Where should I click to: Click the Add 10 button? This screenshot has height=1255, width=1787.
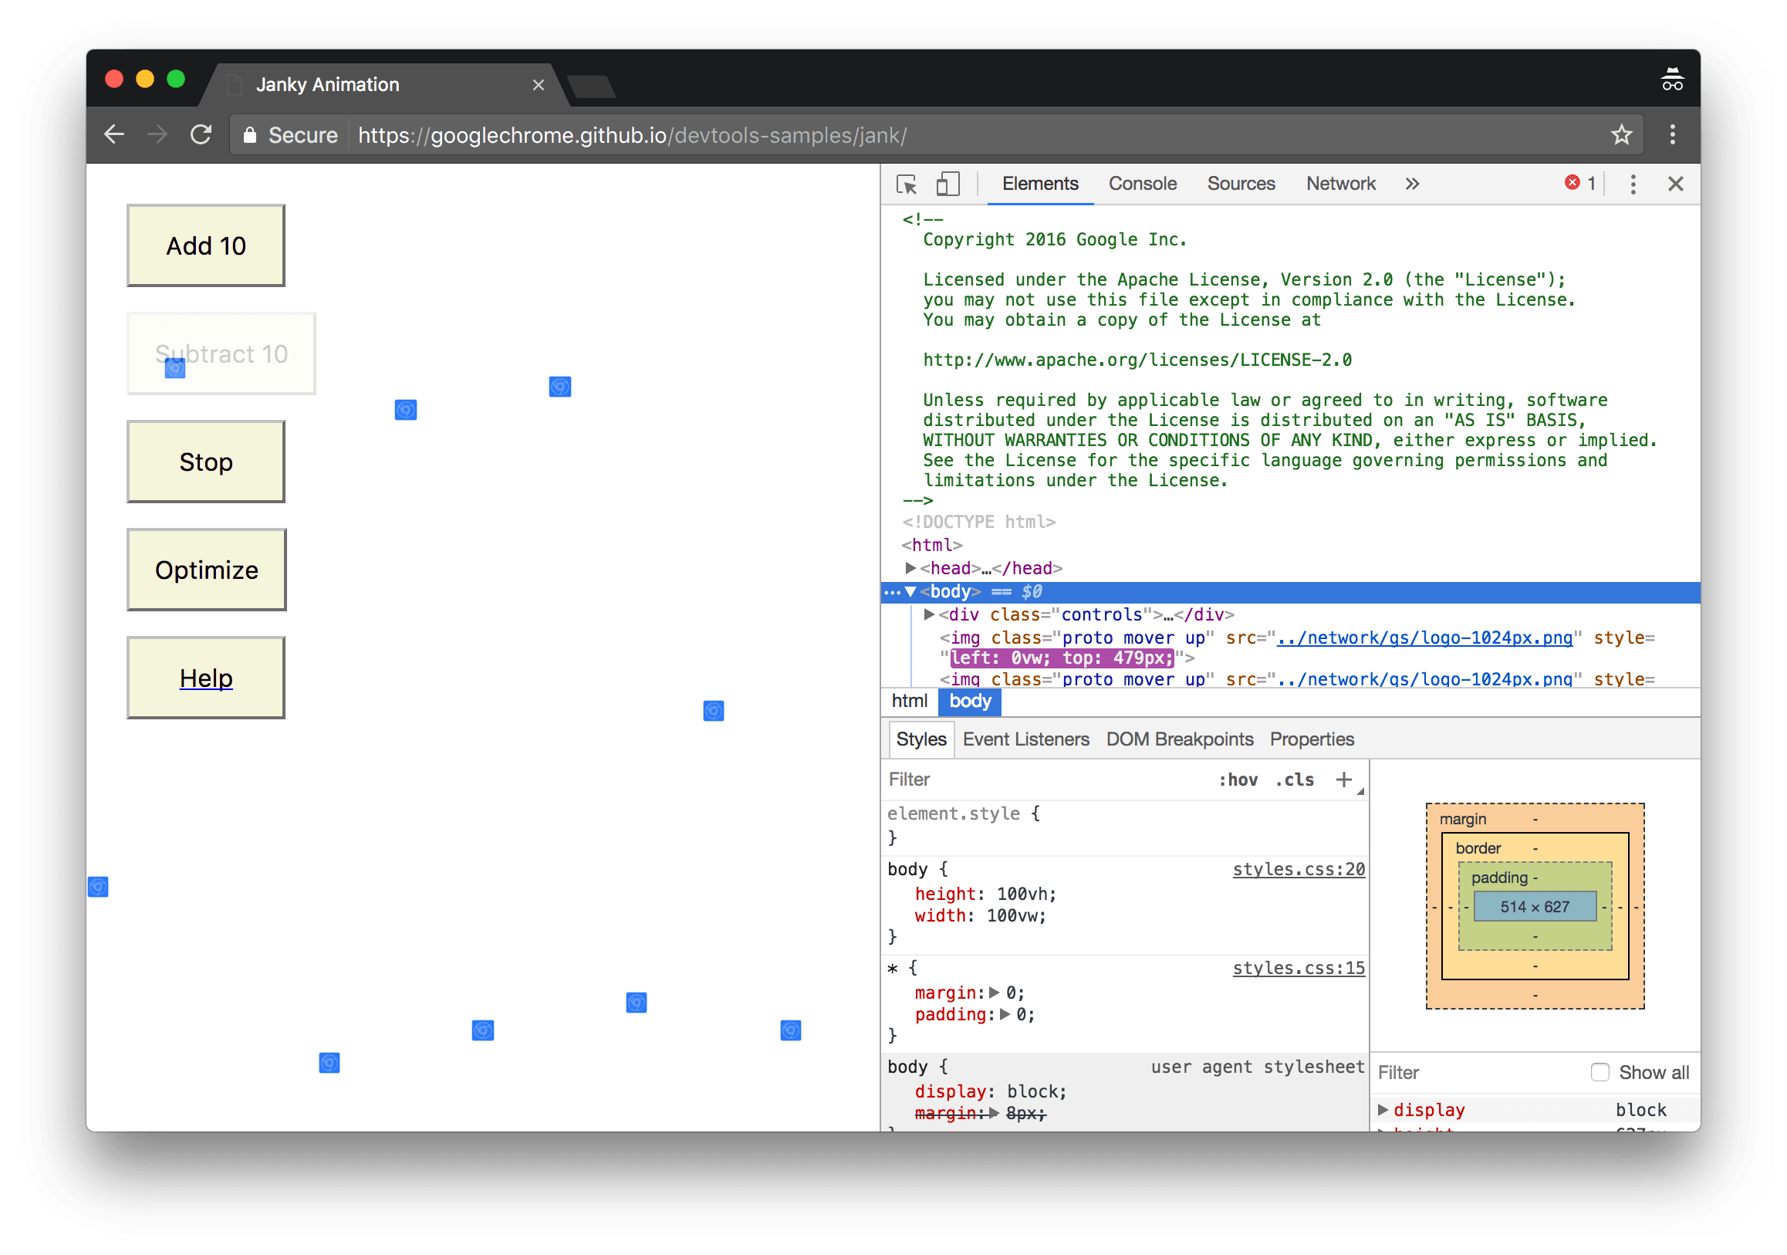[208, 245]
